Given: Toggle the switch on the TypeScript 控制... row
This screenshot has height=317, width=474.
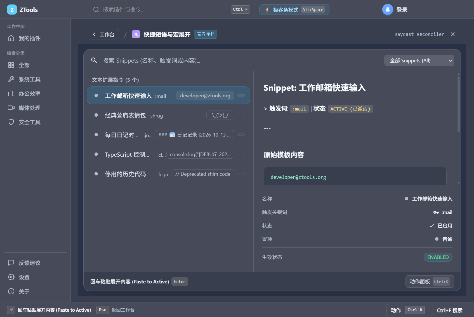Looking at the screenshot, I should point(241,154).
